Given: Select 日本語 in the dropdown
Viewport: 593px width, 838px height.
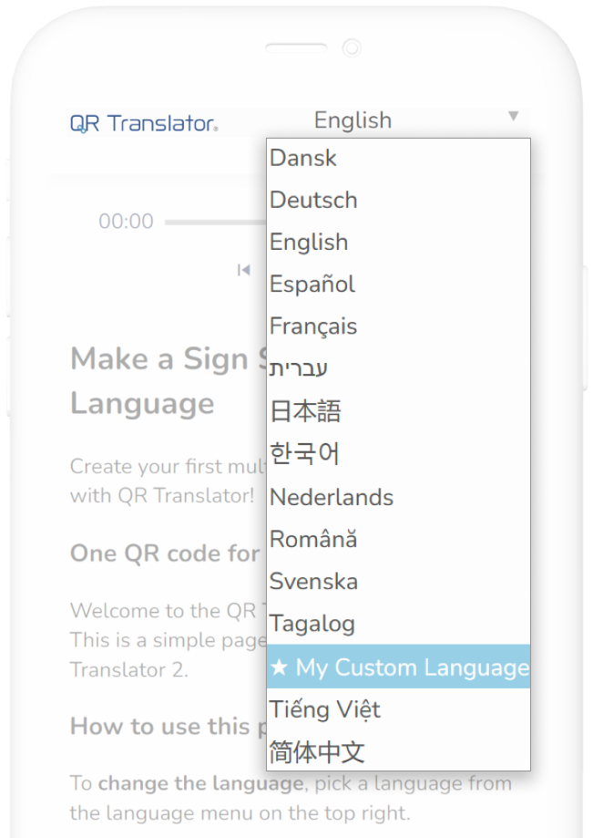Looking at the screenshot, I should pyautogui.click(x=305, y=410).
